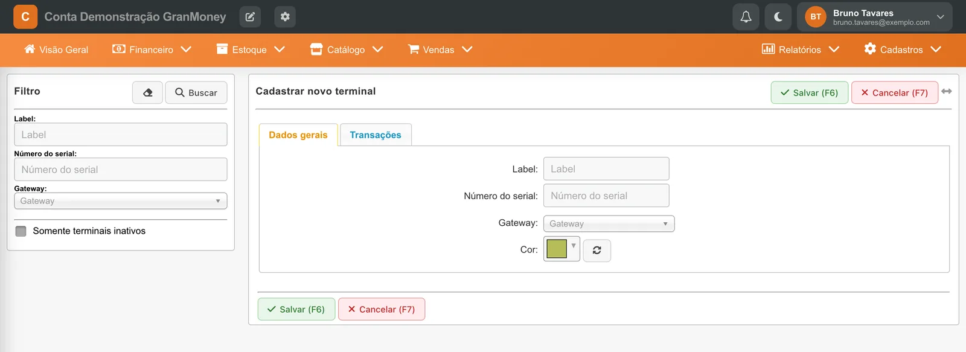The height and width of the screenshot is (352, 966).
Task: Click the bottom Salvar (F6) button
Action: (x=296, y=309)
